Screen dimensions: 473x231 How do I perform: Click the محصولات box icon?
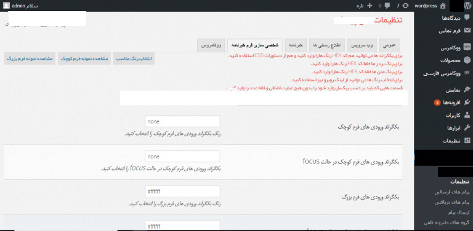click(x=467, y=60)
